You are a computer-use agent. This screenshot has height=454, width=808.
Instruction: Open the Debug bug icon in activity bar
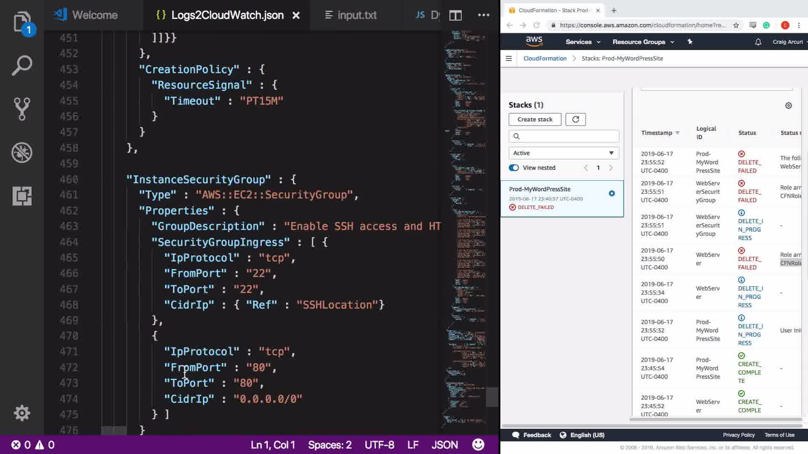point(22,153)
